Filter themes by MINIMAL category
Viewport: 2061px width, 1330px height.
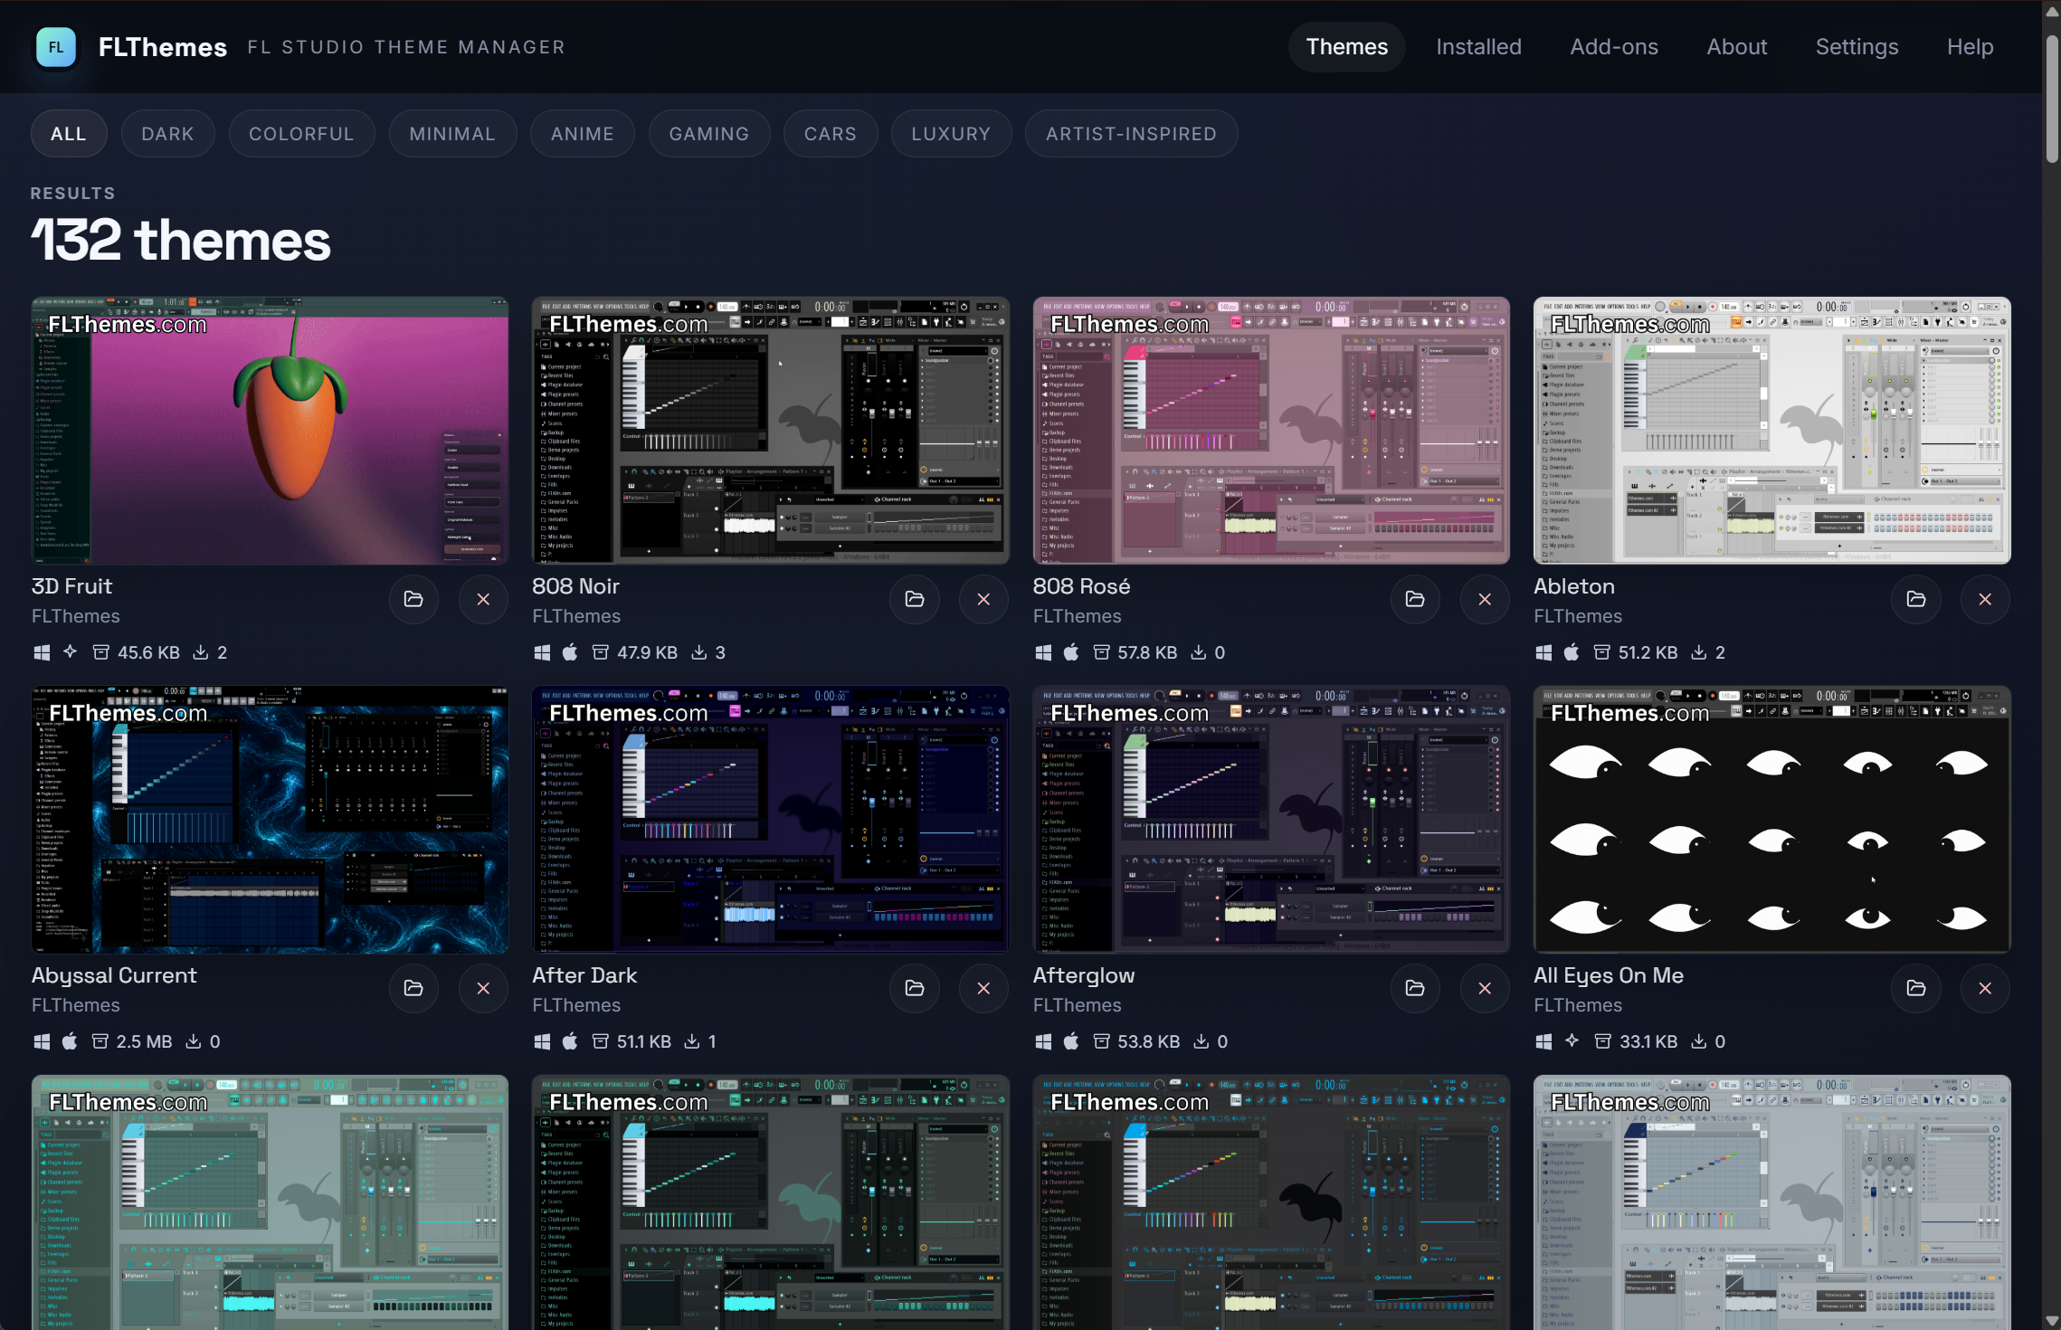pos(452,134)
